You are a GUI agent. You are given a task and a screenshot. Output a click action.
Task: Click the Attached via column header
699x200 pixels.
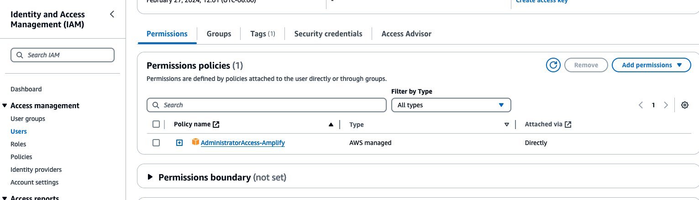(544, 124)
